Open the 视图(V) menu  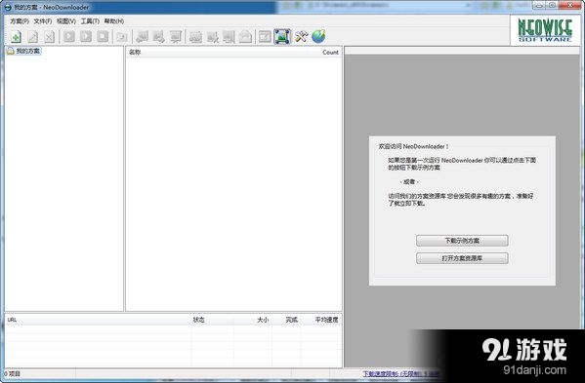point(66,21)
